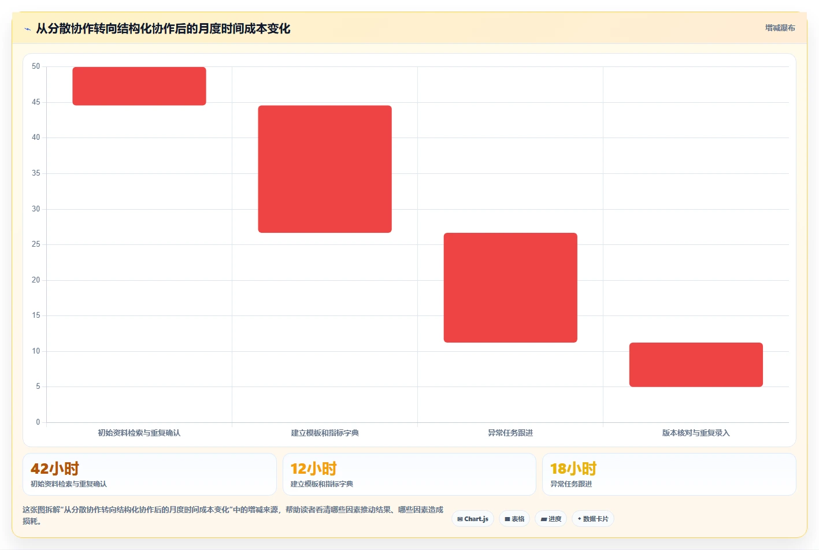Viewport: 819px width, 550px height.
Task: Select the red bar for 版本核对与重复录入
Action: (696, 365)
